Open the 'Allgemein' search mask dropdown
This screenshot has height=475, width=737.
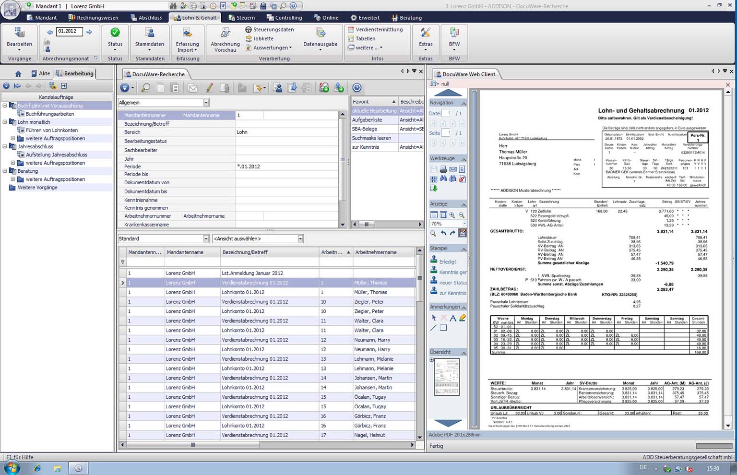pyautogui.click(x=206, y=103)
